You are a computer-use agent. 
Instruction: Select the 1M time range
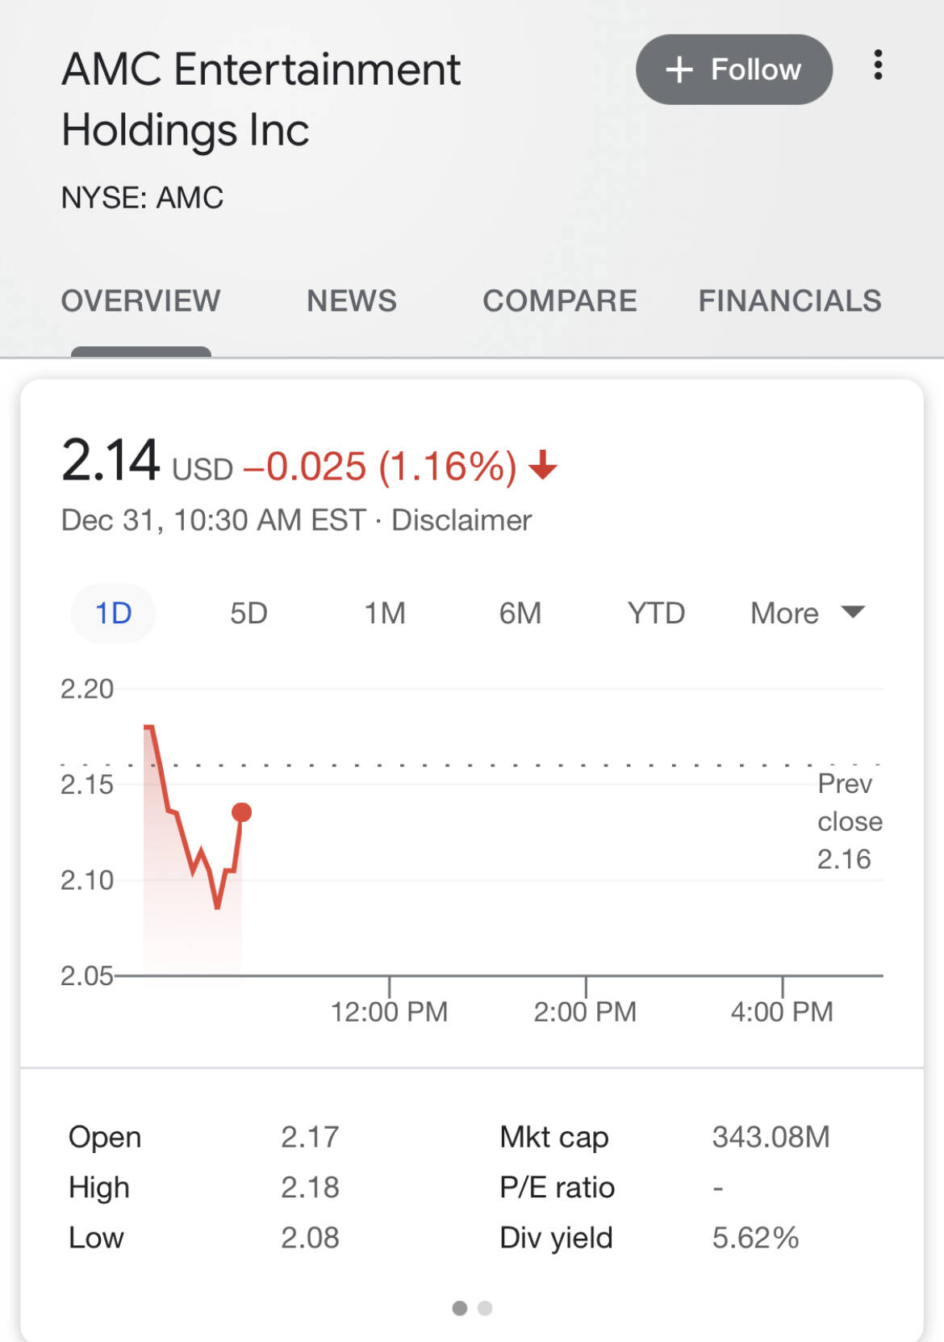(384, 614)
